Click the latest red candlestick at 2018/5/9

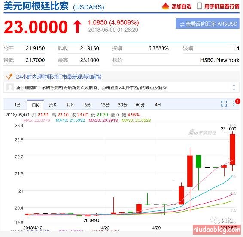point(232,149)
